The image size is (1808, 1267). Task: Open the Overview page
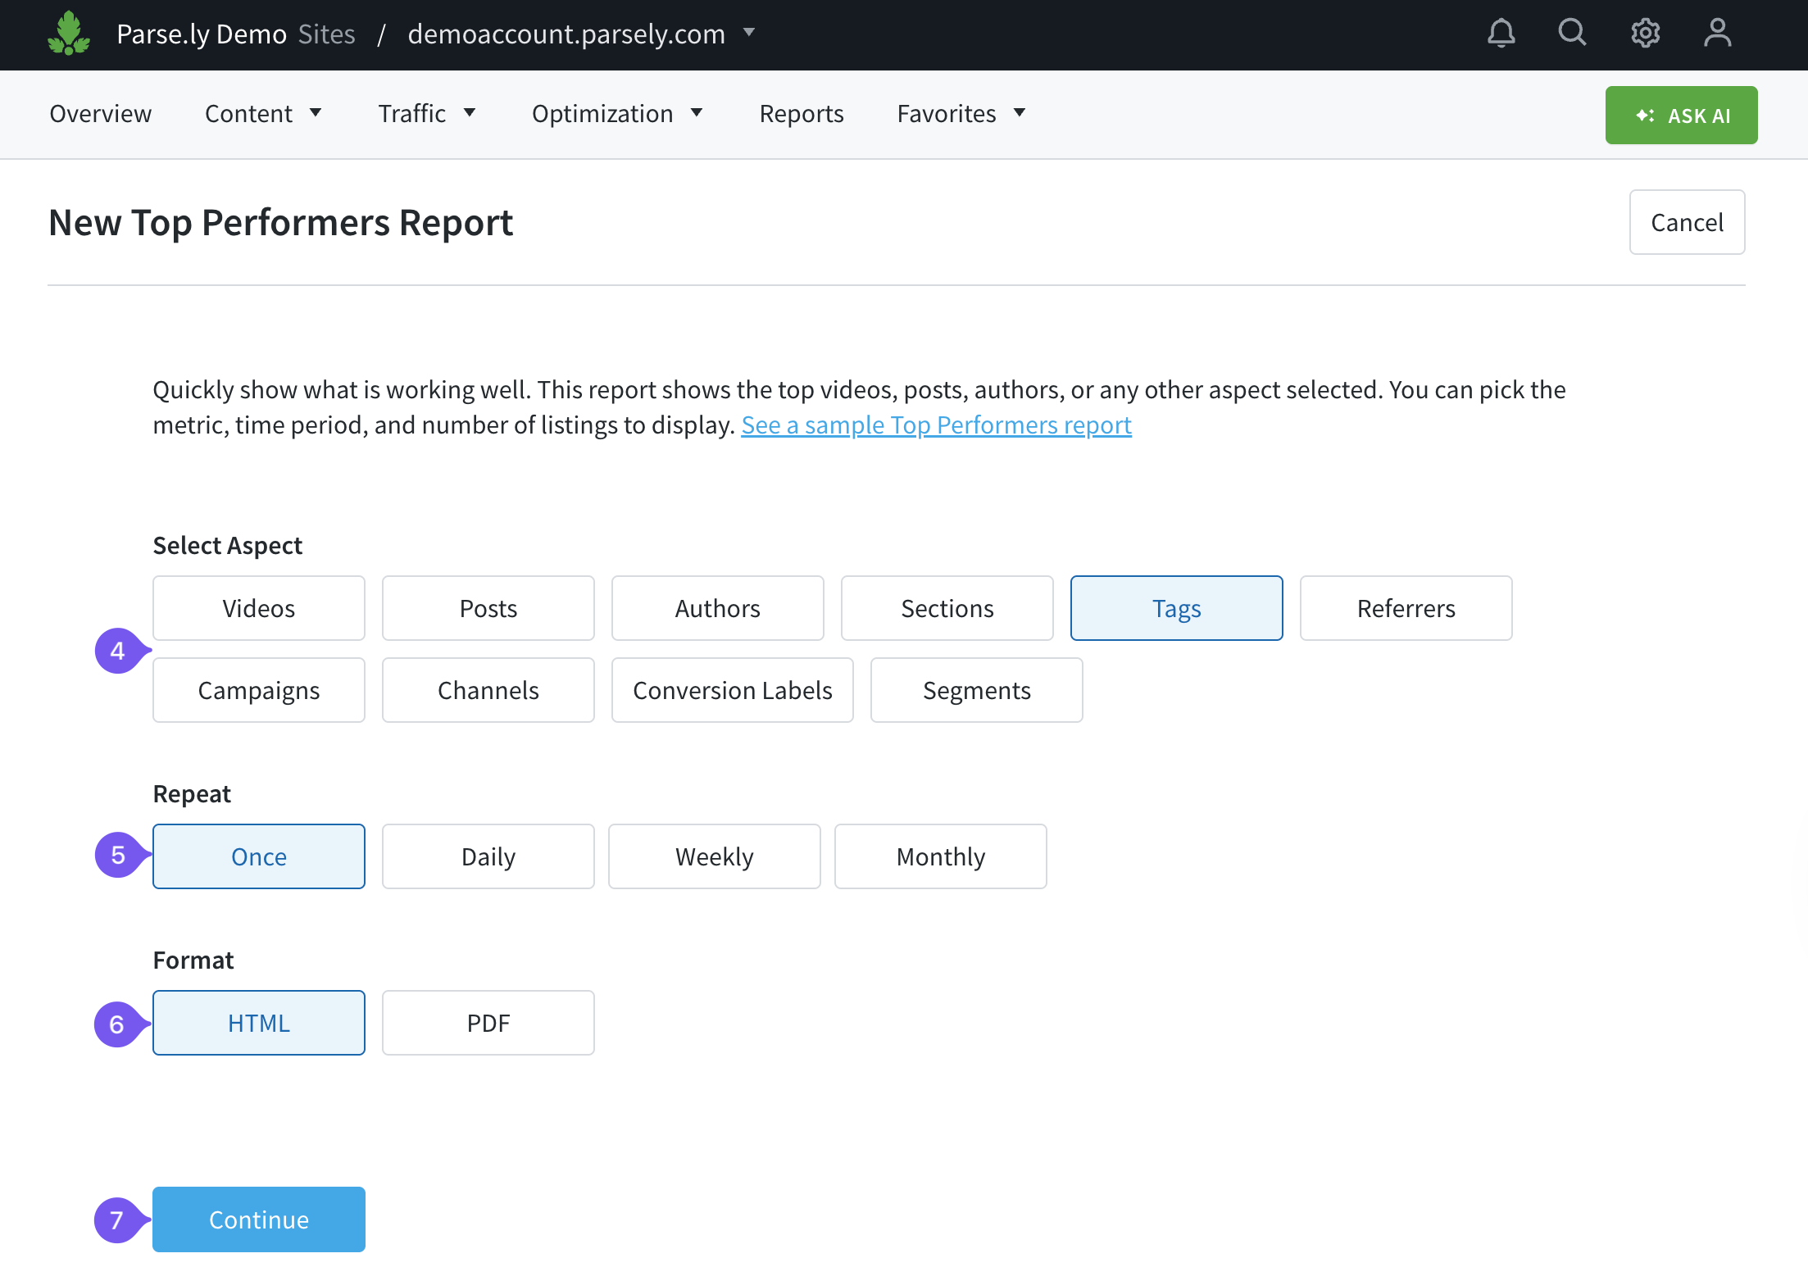(x=100, y=114)
